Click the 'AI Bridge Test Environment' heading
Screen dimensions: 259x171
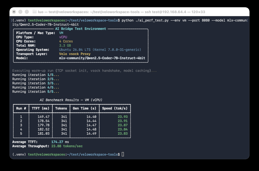[81, 29]
